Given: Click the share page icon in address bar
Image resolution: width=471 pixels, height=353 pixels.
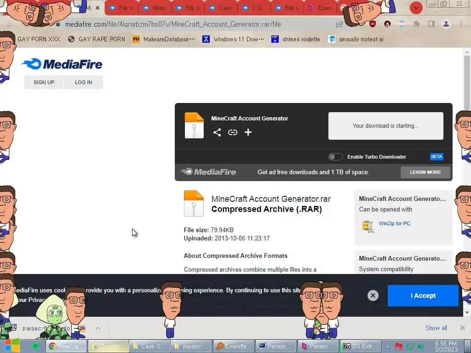Looking at the screenshot, I should (339, 24).
